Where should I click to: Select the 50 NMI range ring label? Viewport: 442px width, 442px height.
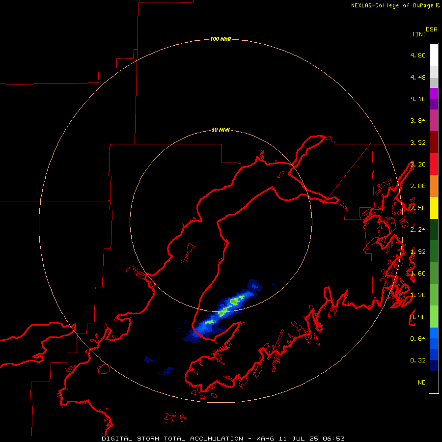tap(221, 130)
